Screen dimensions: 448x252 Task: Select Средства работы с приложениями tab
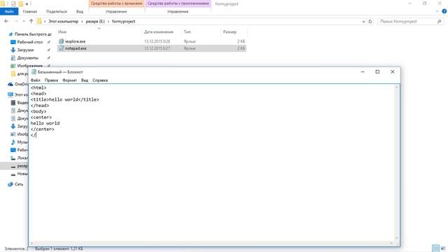(x=178, y=3)
